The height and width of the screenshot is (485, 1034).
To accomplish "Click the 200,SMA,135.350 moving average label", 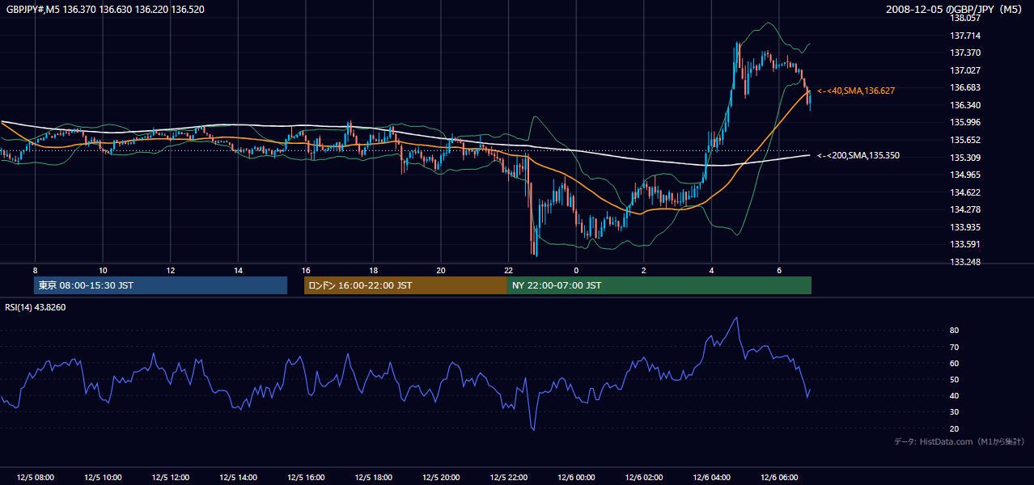I will [858, 155].
